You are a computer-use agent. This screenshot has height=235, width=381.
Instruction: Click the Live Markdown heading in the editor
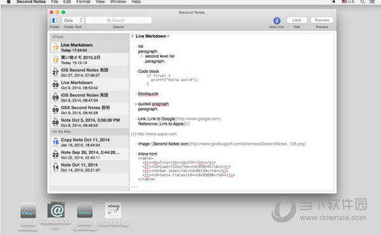pyautogui.click(x=150, y=36)
